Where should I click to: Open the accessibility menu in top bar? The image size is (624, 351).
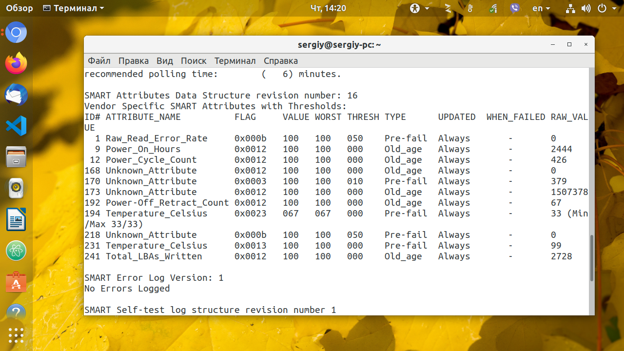tap(420, 8)
